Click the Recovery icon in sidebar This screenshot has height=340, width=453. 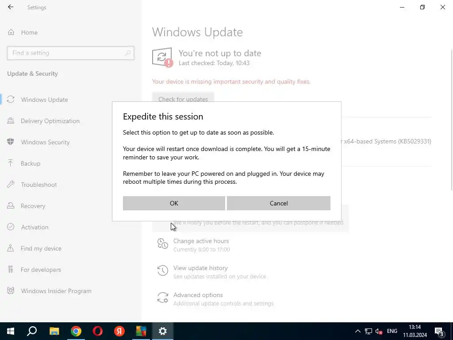pos(11,205)
